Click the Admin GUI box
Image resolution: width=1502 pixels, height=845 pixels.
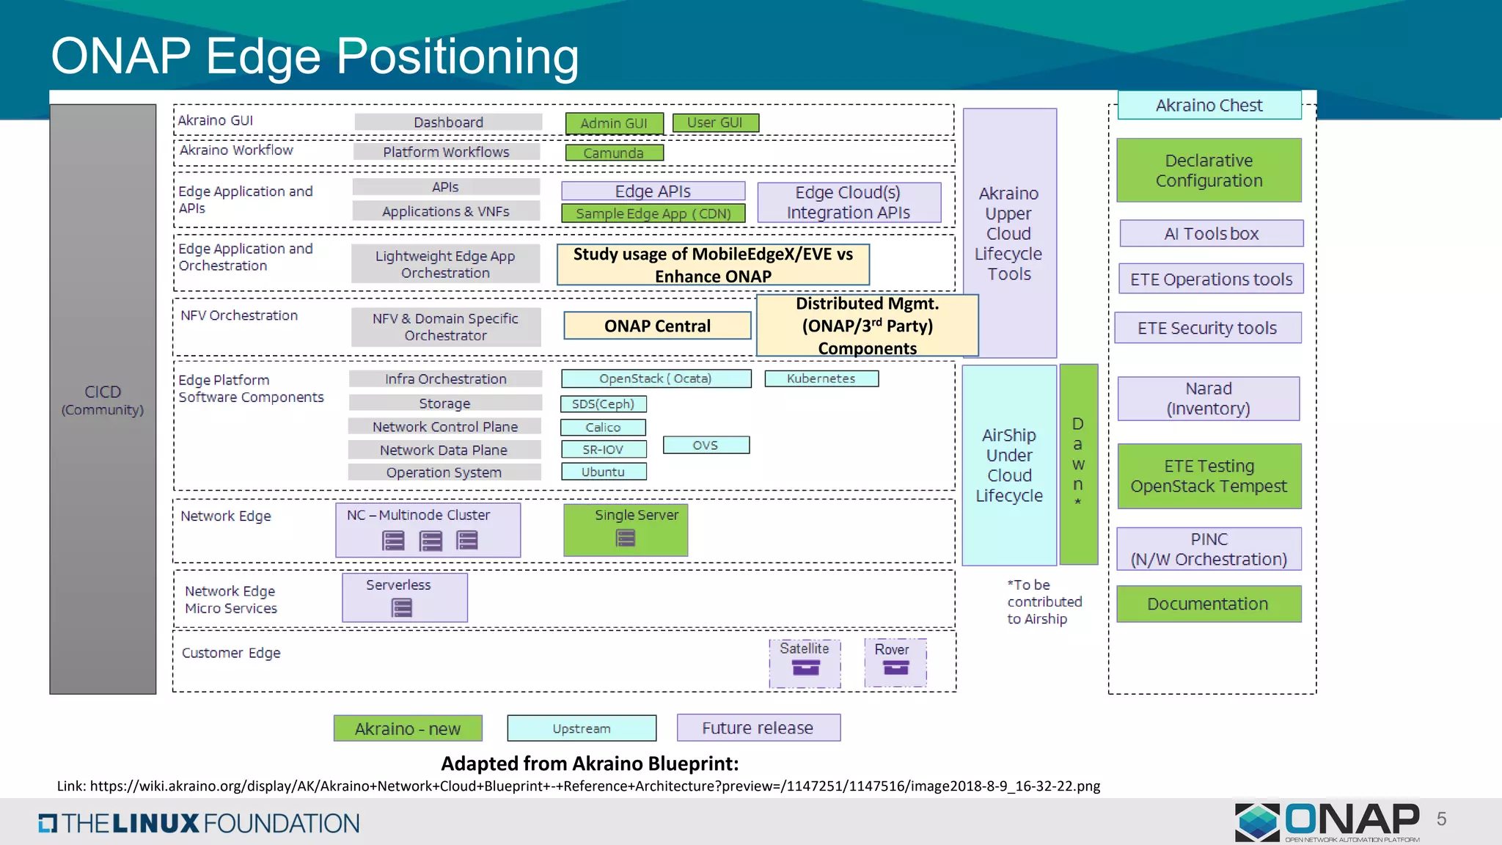tap(614, 123)
